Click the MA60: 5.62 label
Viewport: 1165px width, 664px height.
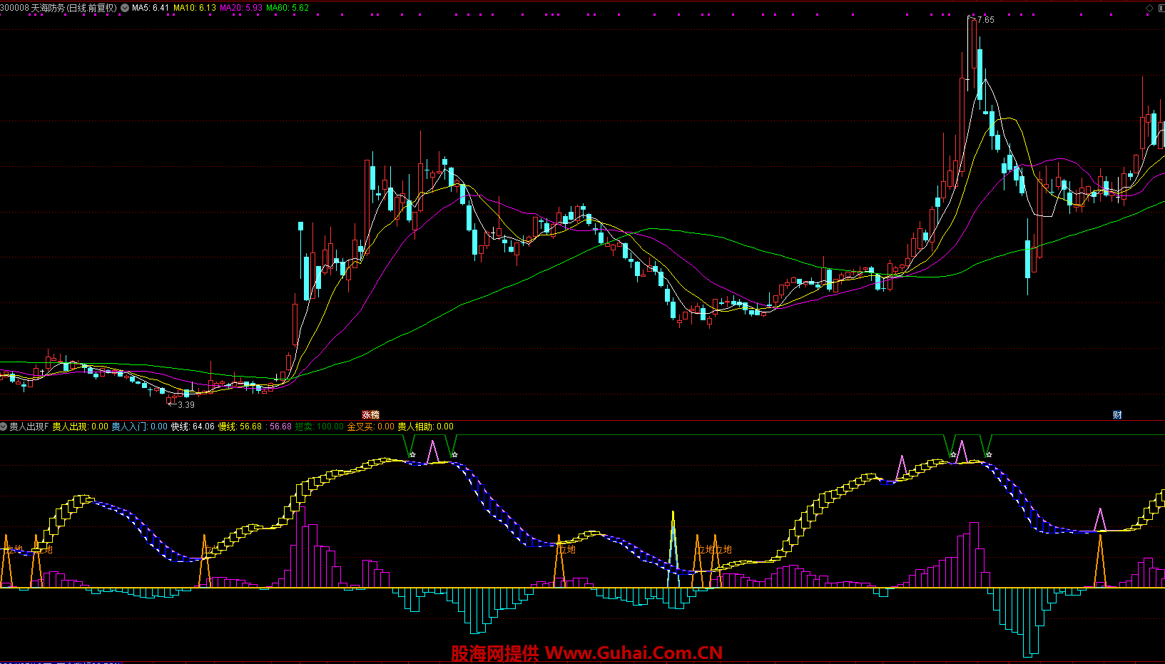click(288, 8)
